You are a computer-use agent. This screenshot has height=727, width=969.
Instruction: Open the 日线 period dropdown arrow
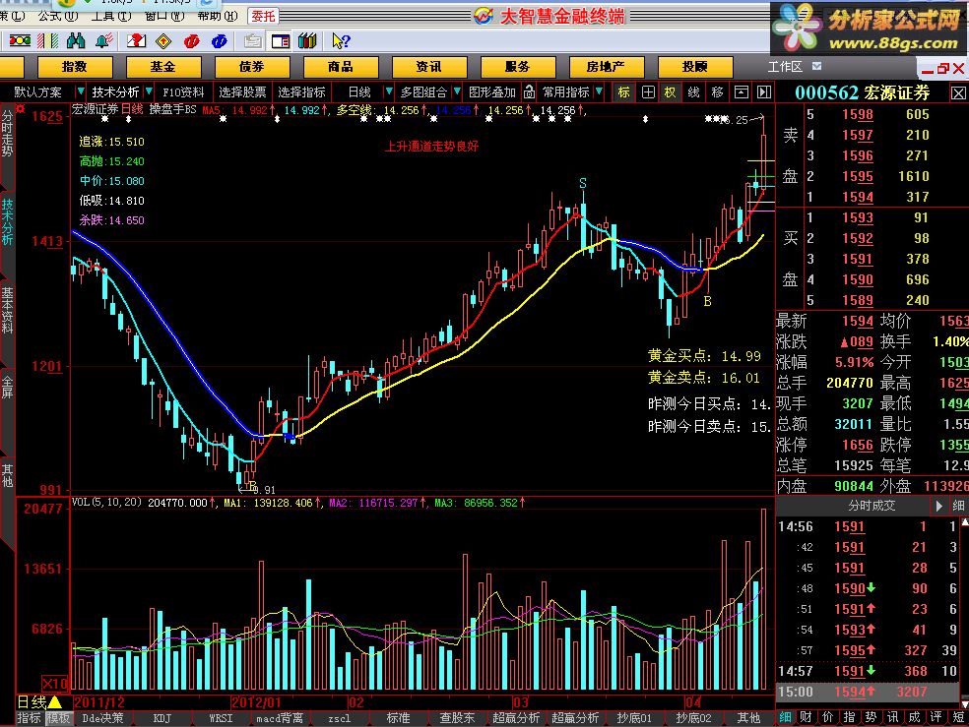pos(389,91)
